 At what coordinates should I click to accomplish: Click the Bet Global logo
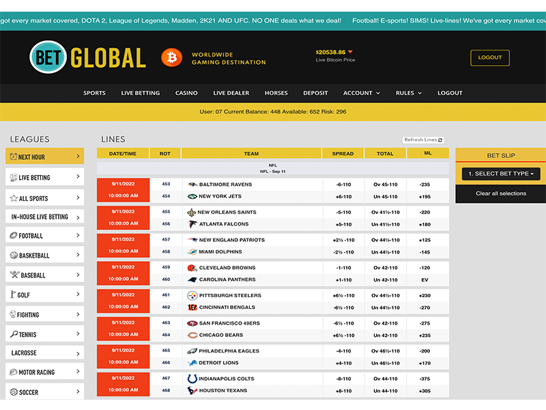tap(88, 57)
